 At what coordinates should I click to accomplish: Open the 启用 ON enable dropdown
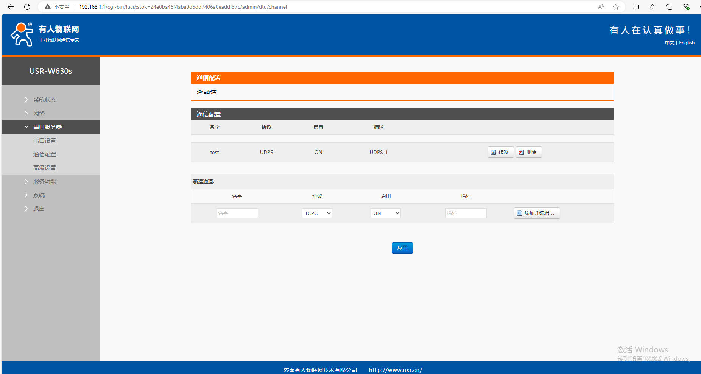[385, 213]
